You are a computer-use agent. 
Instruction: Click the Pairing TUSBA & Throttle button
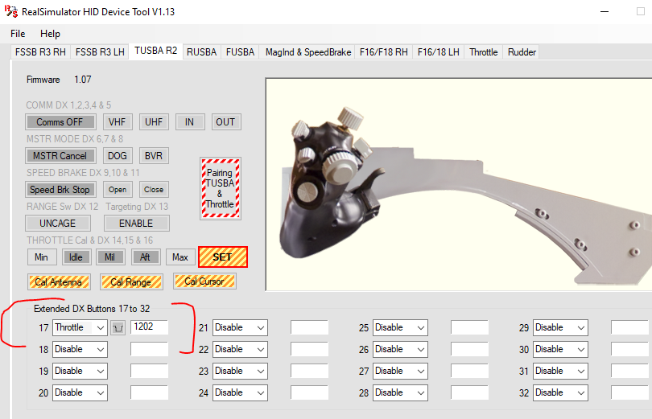tap(221, 188)
